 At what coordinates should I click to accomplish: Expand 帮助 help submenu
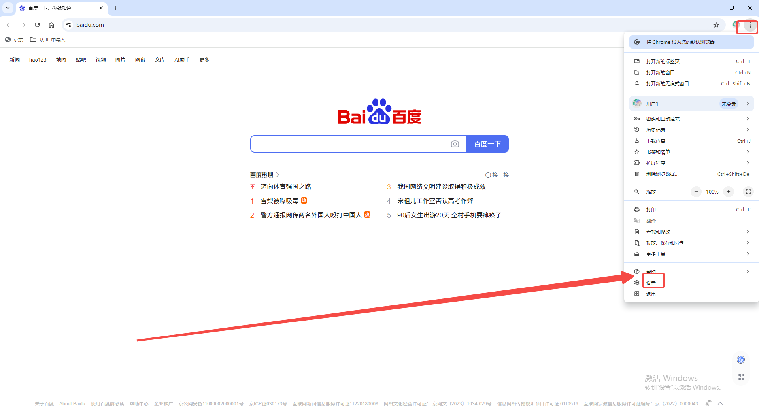(x=691, y=271)
